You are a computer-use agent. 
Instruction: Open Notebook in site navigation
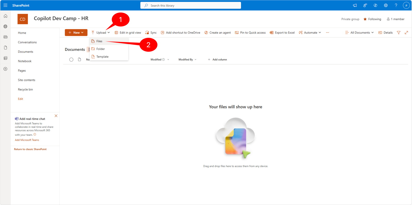[x=25, y=61]
